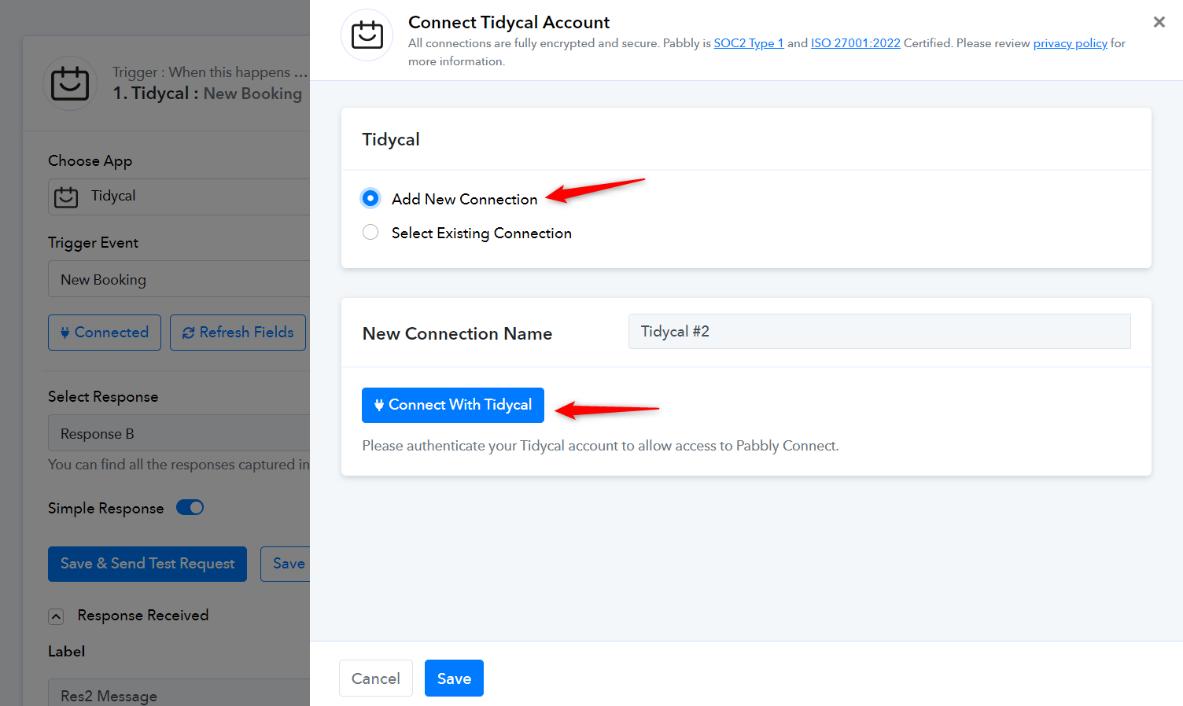Open the Select Response dropdown showing Response B
Viewport: 1183px width, 706px height.
point(179,433)
